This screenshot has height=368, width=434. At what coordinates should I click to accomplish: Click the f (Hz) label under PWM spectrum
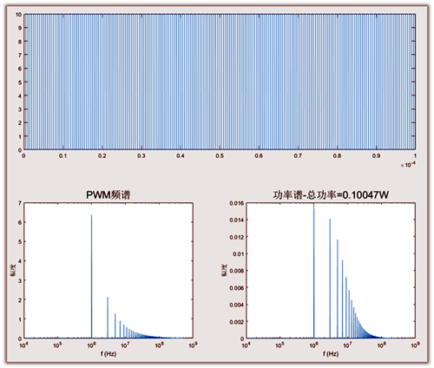108,354
